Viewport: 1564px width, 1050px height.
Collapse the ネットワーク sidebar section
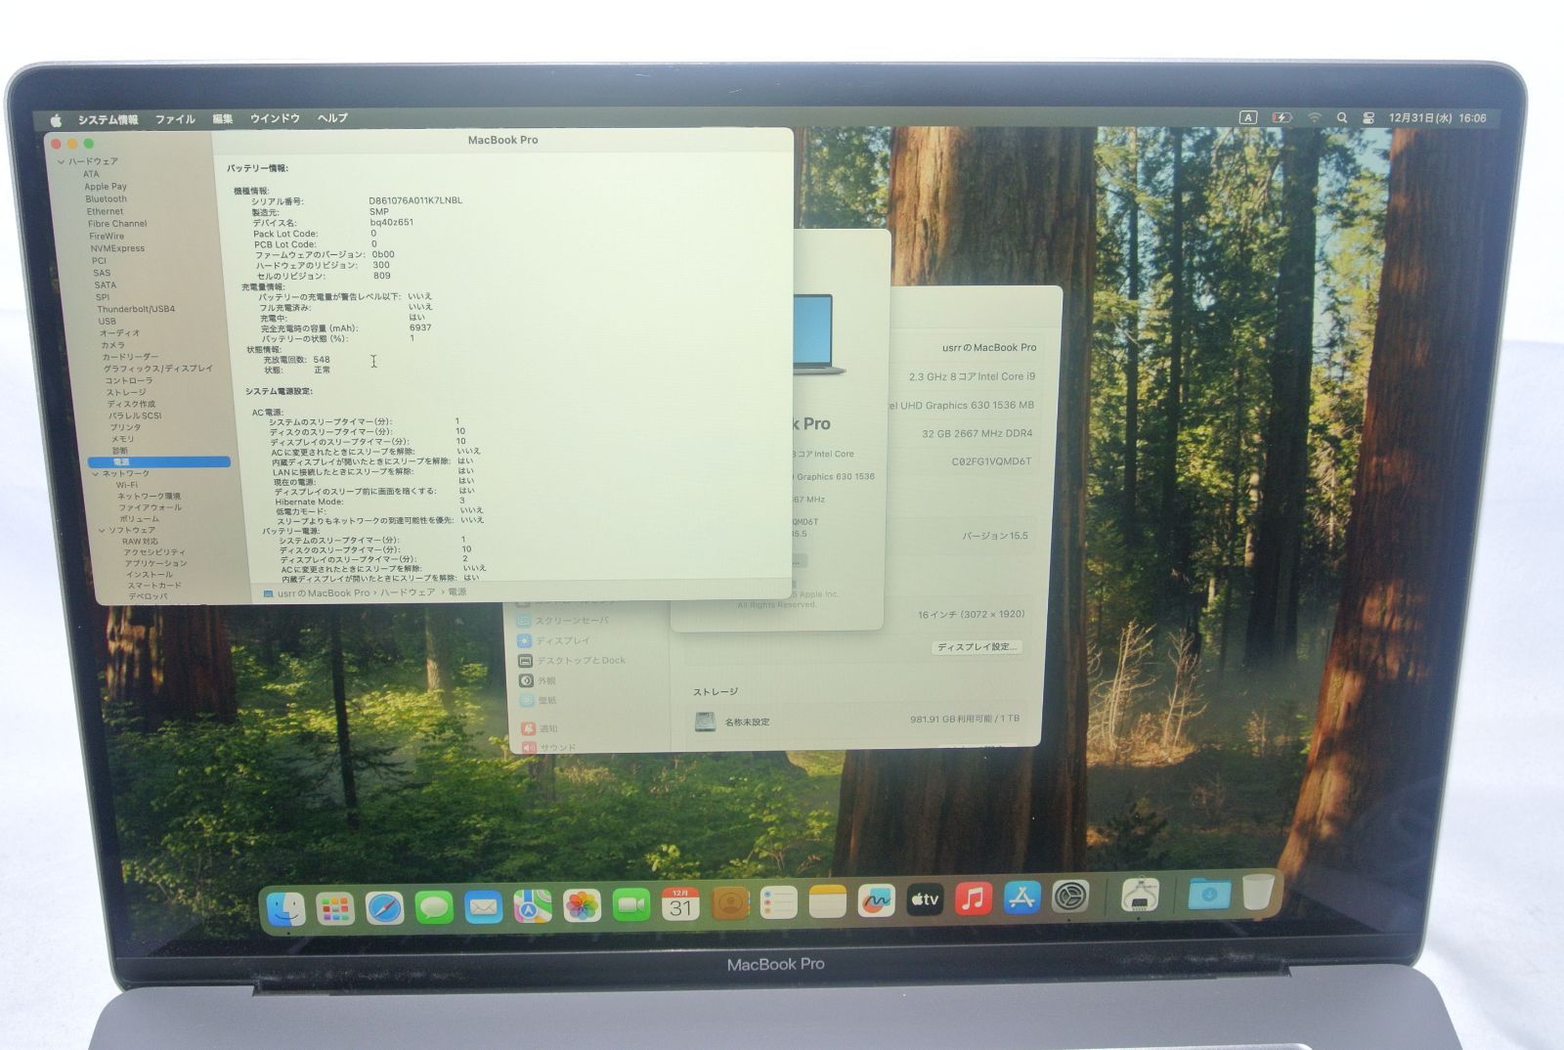tap(96, 474)
